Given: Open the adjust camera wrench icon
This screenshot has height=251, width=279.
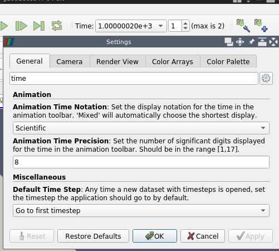Looking at the screenshot, I should [x=243, y=26].
